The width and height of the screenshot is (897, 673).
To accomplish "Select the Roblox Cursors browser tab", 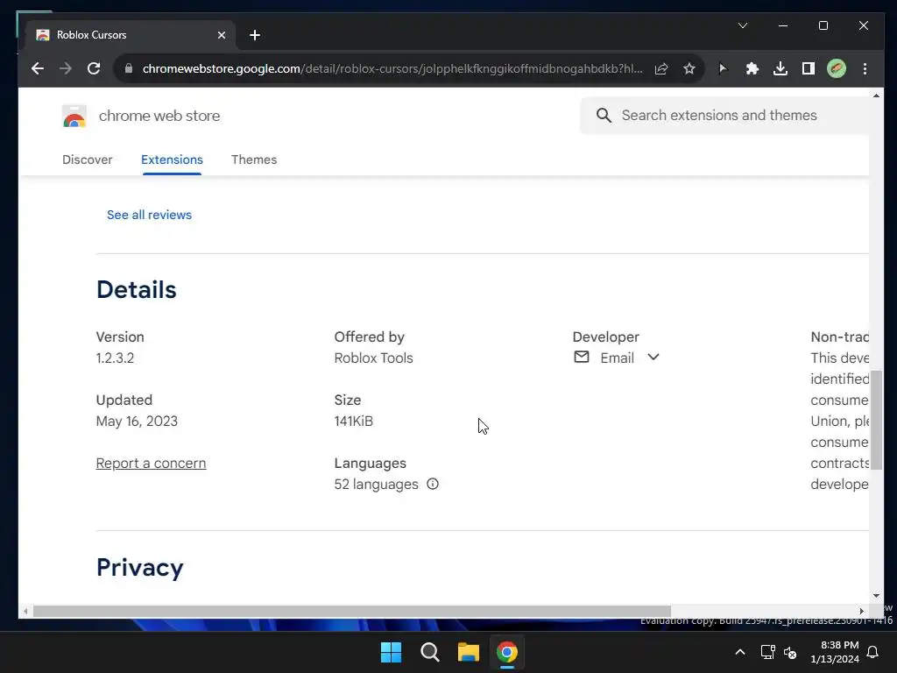I will [x=130, y=35].
